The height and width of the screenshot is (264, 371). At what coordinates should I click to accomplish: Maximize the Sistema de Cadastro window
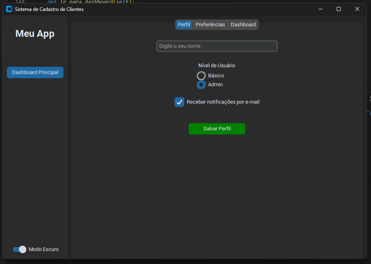pos(339,9)
